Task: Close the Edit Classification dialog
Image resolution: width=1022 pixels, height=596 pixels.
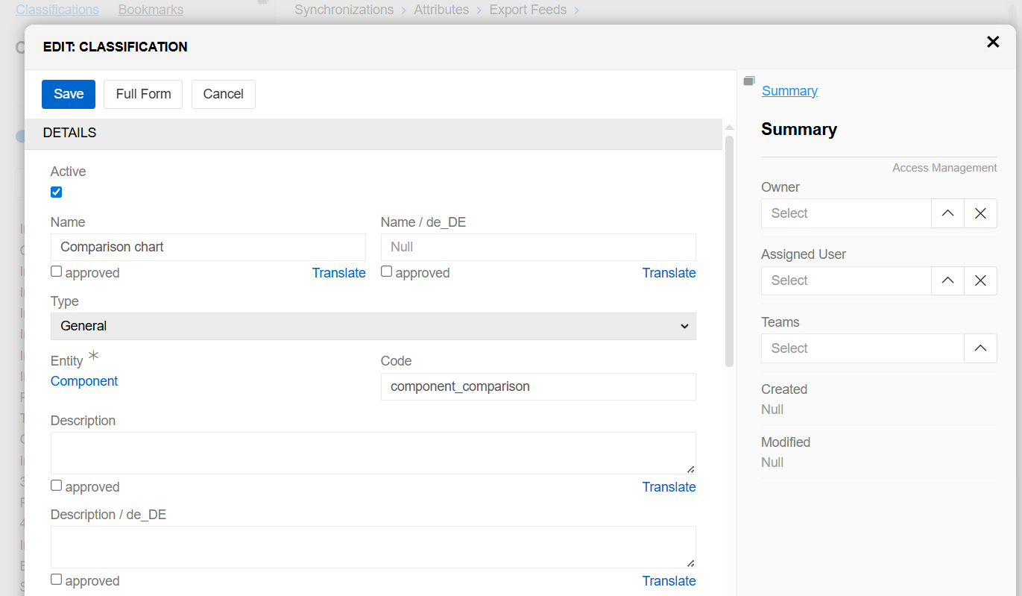Action: click(993, 43)
